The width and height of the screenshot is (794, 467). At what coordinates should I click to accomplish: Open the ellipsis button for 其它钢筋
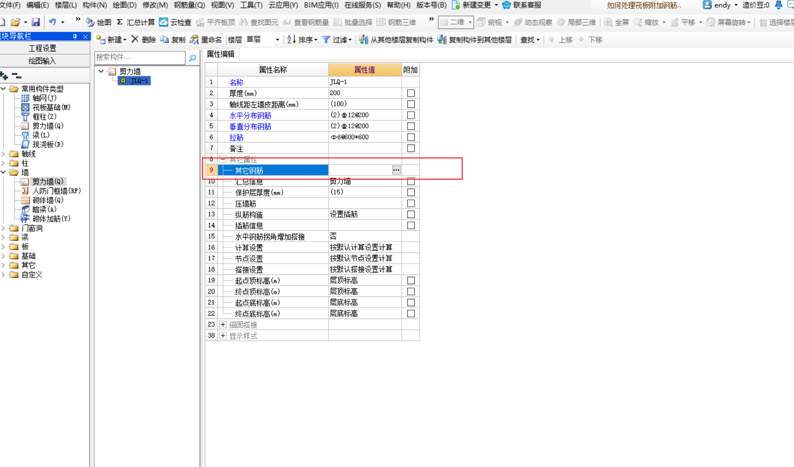(396, 170)
